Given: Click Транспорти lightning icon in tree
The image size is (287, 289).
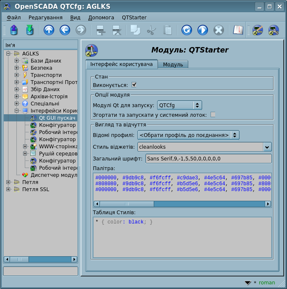Looking at the screenshot, I should pos(25,75).
